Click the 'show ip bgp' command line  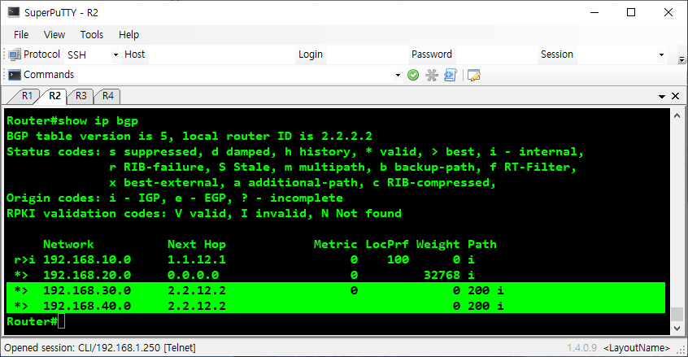tap(72, 120)
